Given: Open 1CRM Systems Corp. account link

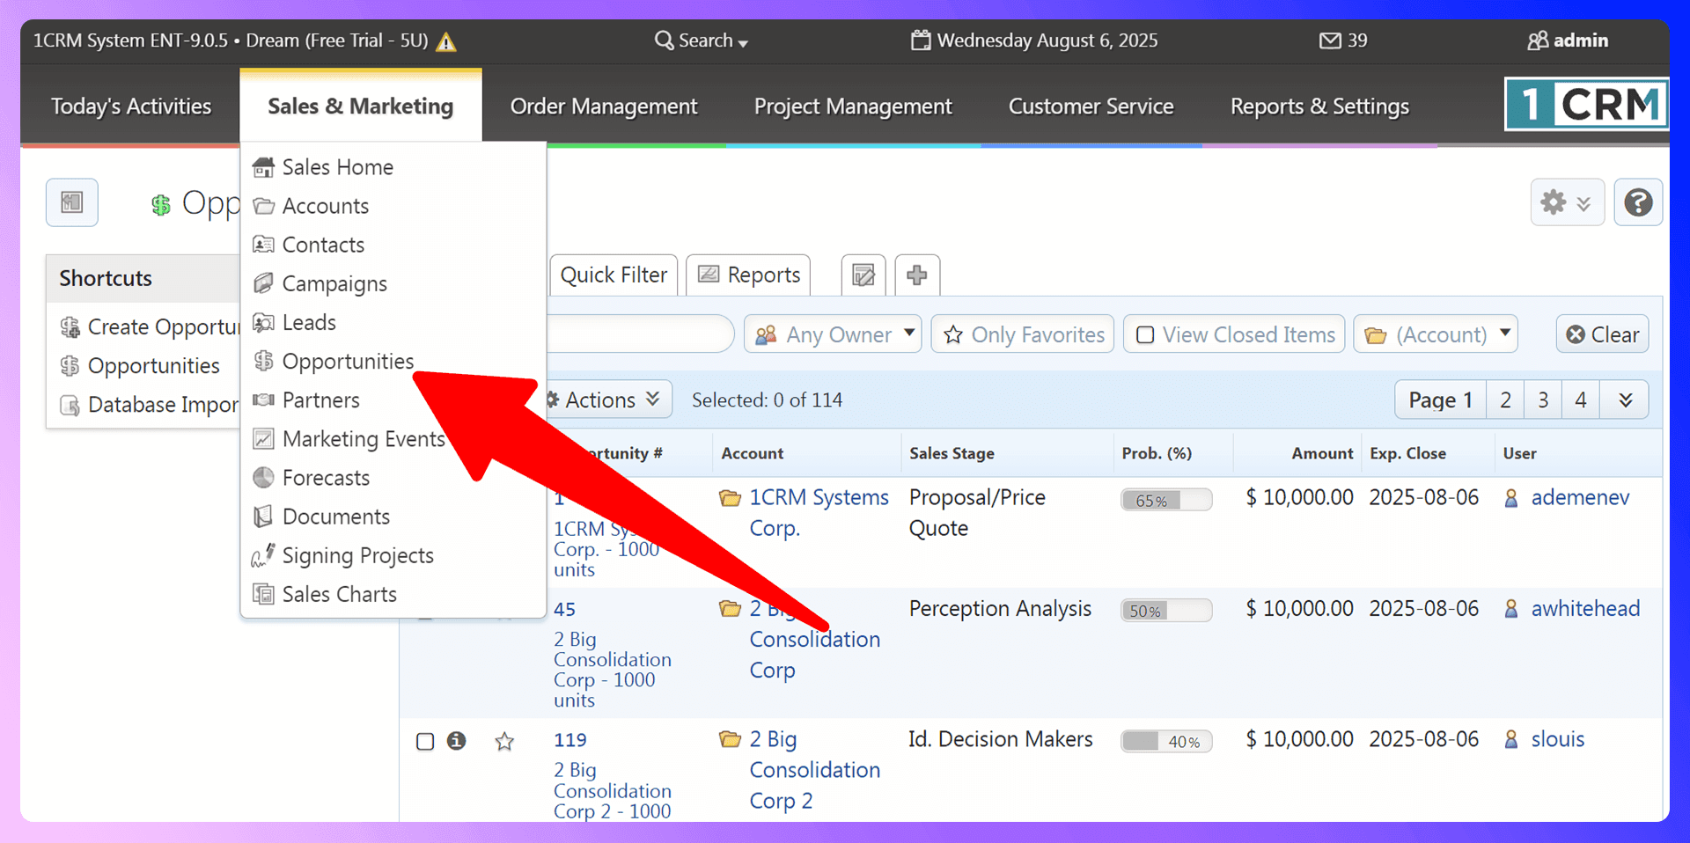Looking at the screenshot, I should pos(819,513).
